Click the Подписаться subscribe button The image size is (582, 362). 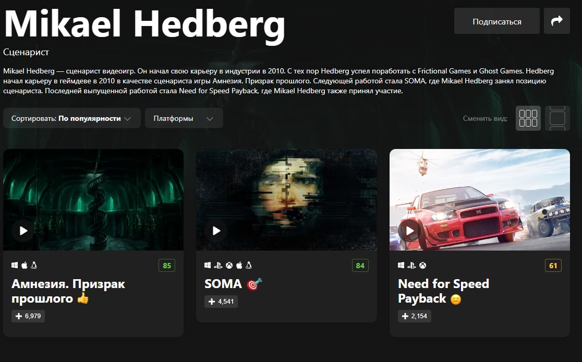click(496, 21)
